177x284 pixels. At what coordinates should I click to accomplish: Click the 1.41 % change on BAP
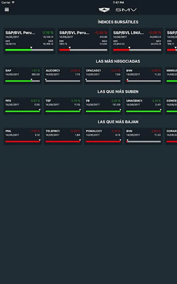(x=36, y=70)
